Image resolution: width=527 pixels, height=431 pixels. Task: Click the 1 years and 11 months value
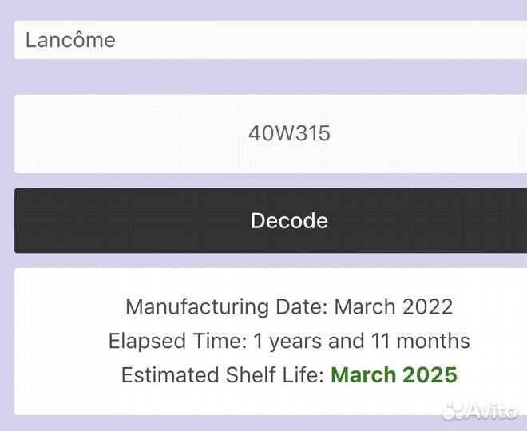(x=362, y=341)
